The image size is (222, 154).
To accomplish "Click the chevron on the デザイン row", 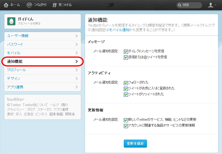I will 77,78.
